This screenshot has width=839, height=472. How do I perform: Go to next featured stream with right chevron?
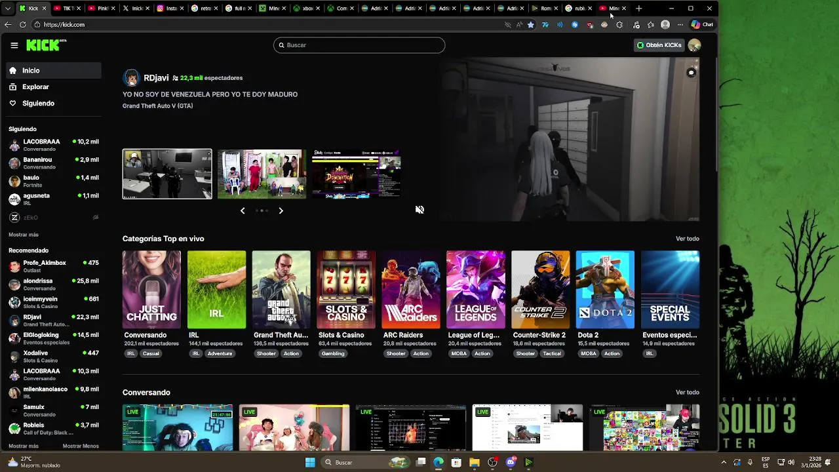click(x=281, y=210)
